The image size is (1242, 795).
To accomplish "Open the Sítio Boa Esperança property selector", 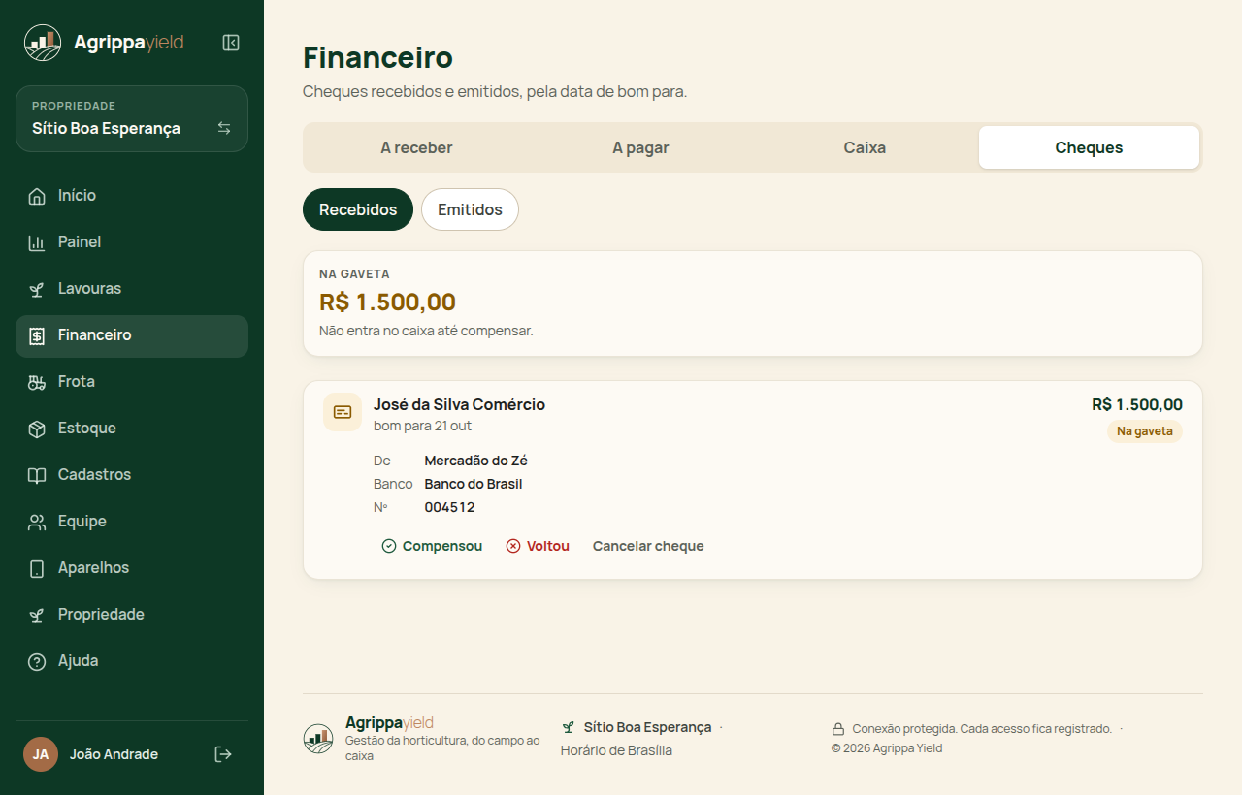I will pos(132,119).
